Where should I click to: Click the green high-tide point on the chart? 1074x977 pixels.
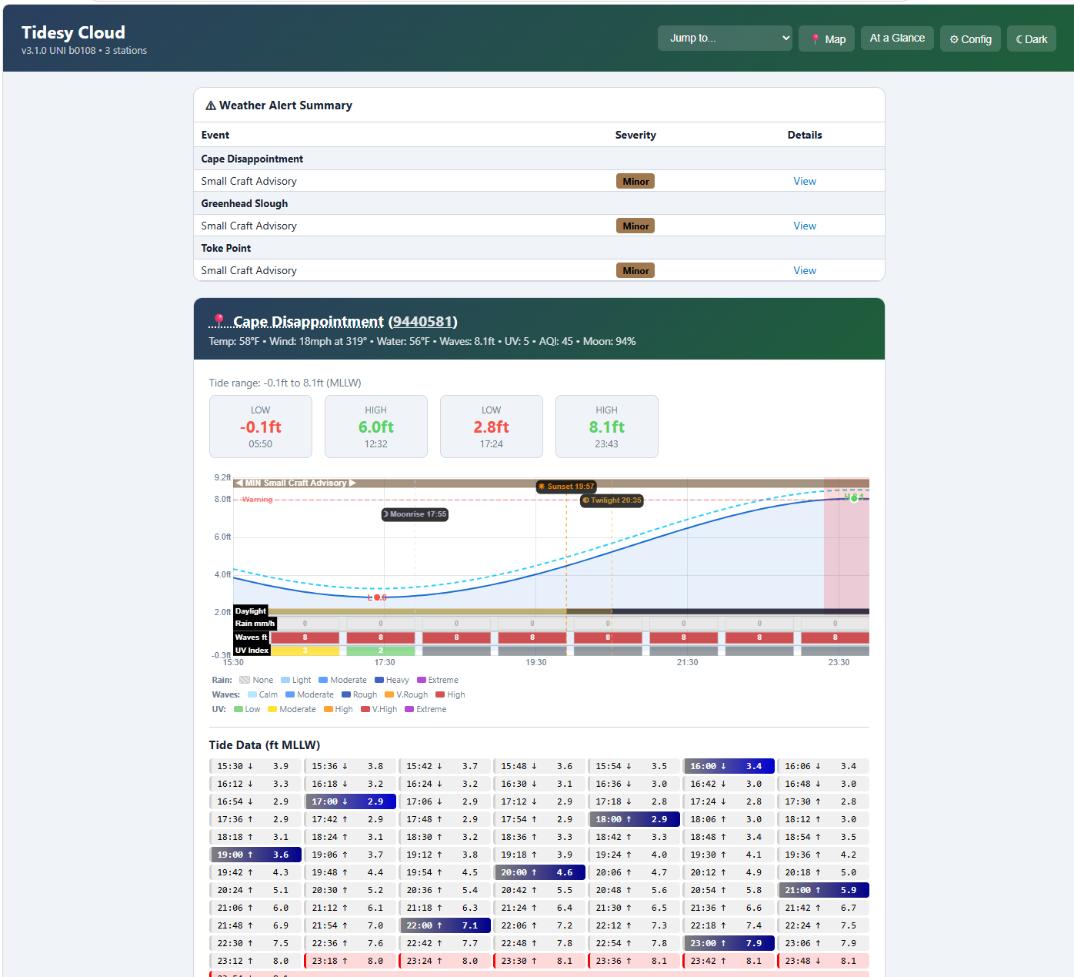pyautogui.click(x=854, y=498)
